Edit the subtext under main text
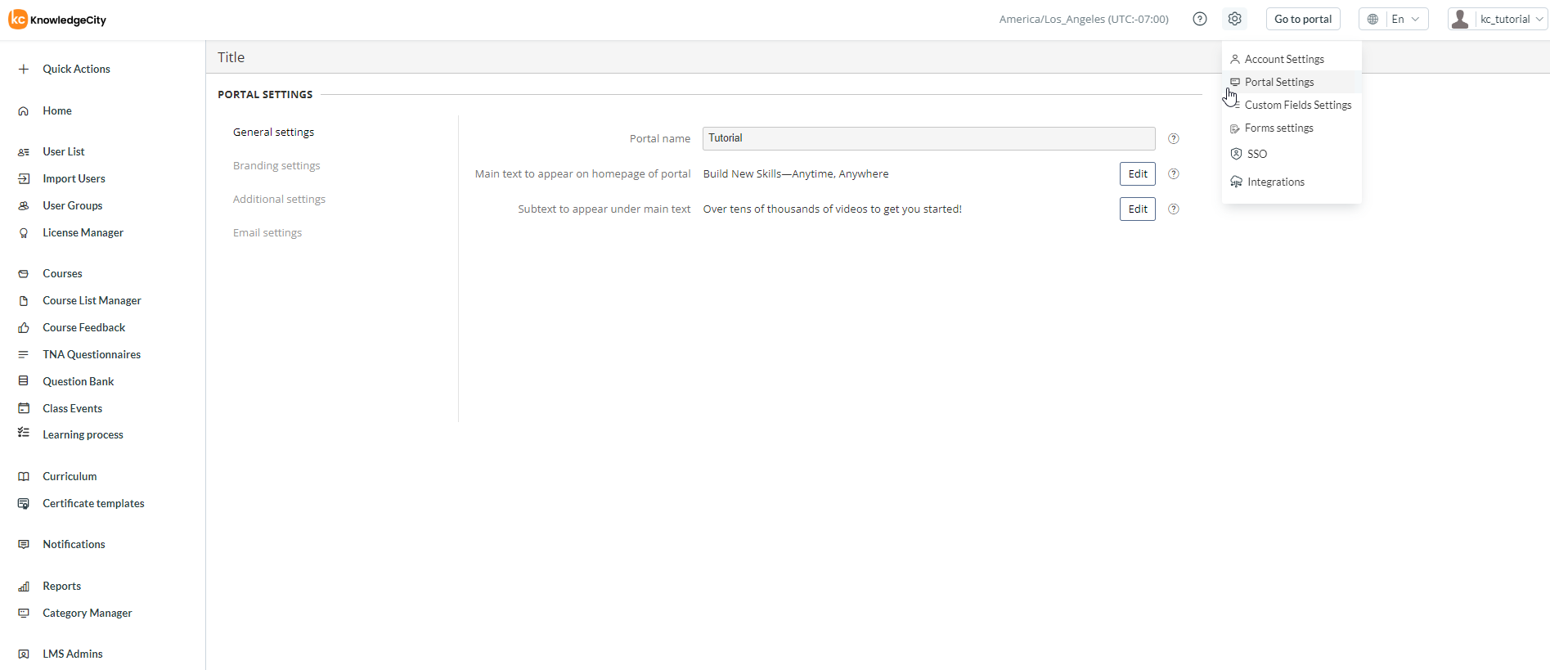Image resolution: width=1550 pixels, height=670 pixels. 1137,209
